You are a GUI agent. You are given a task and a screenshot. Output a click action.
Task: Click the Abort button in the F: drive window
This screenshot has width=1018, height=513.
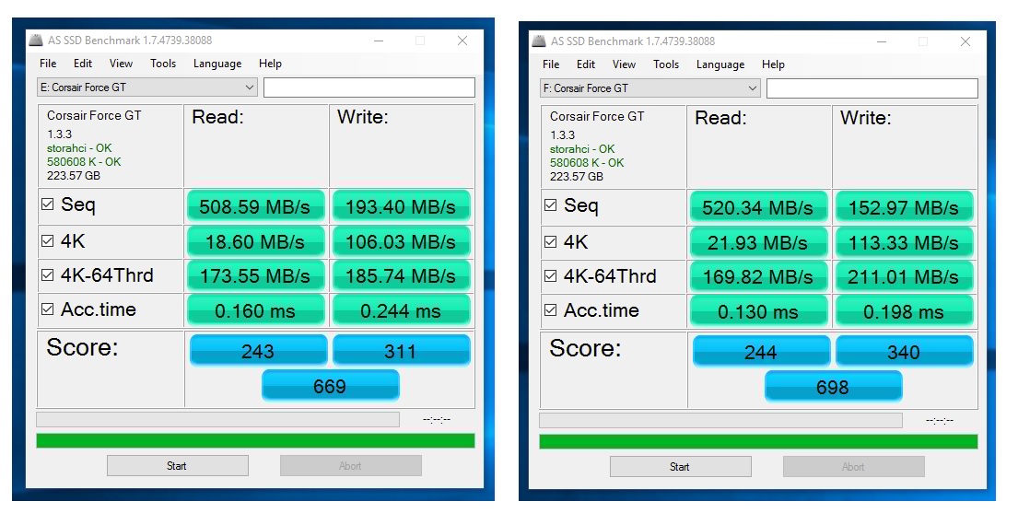pos(854,466)
